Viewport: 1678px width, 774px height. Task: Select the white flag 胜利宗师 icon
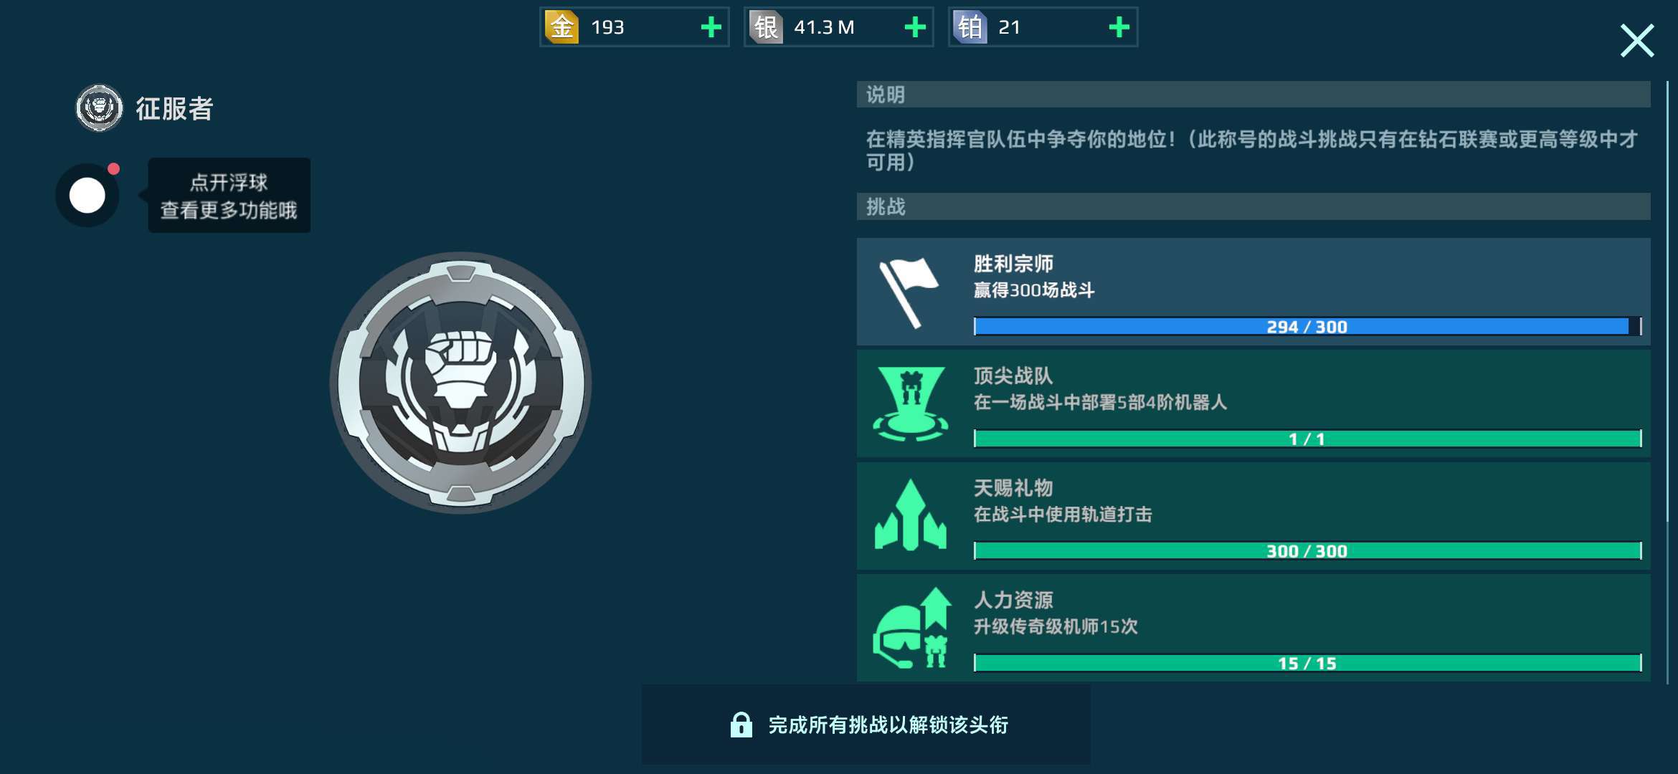(909, 292)
